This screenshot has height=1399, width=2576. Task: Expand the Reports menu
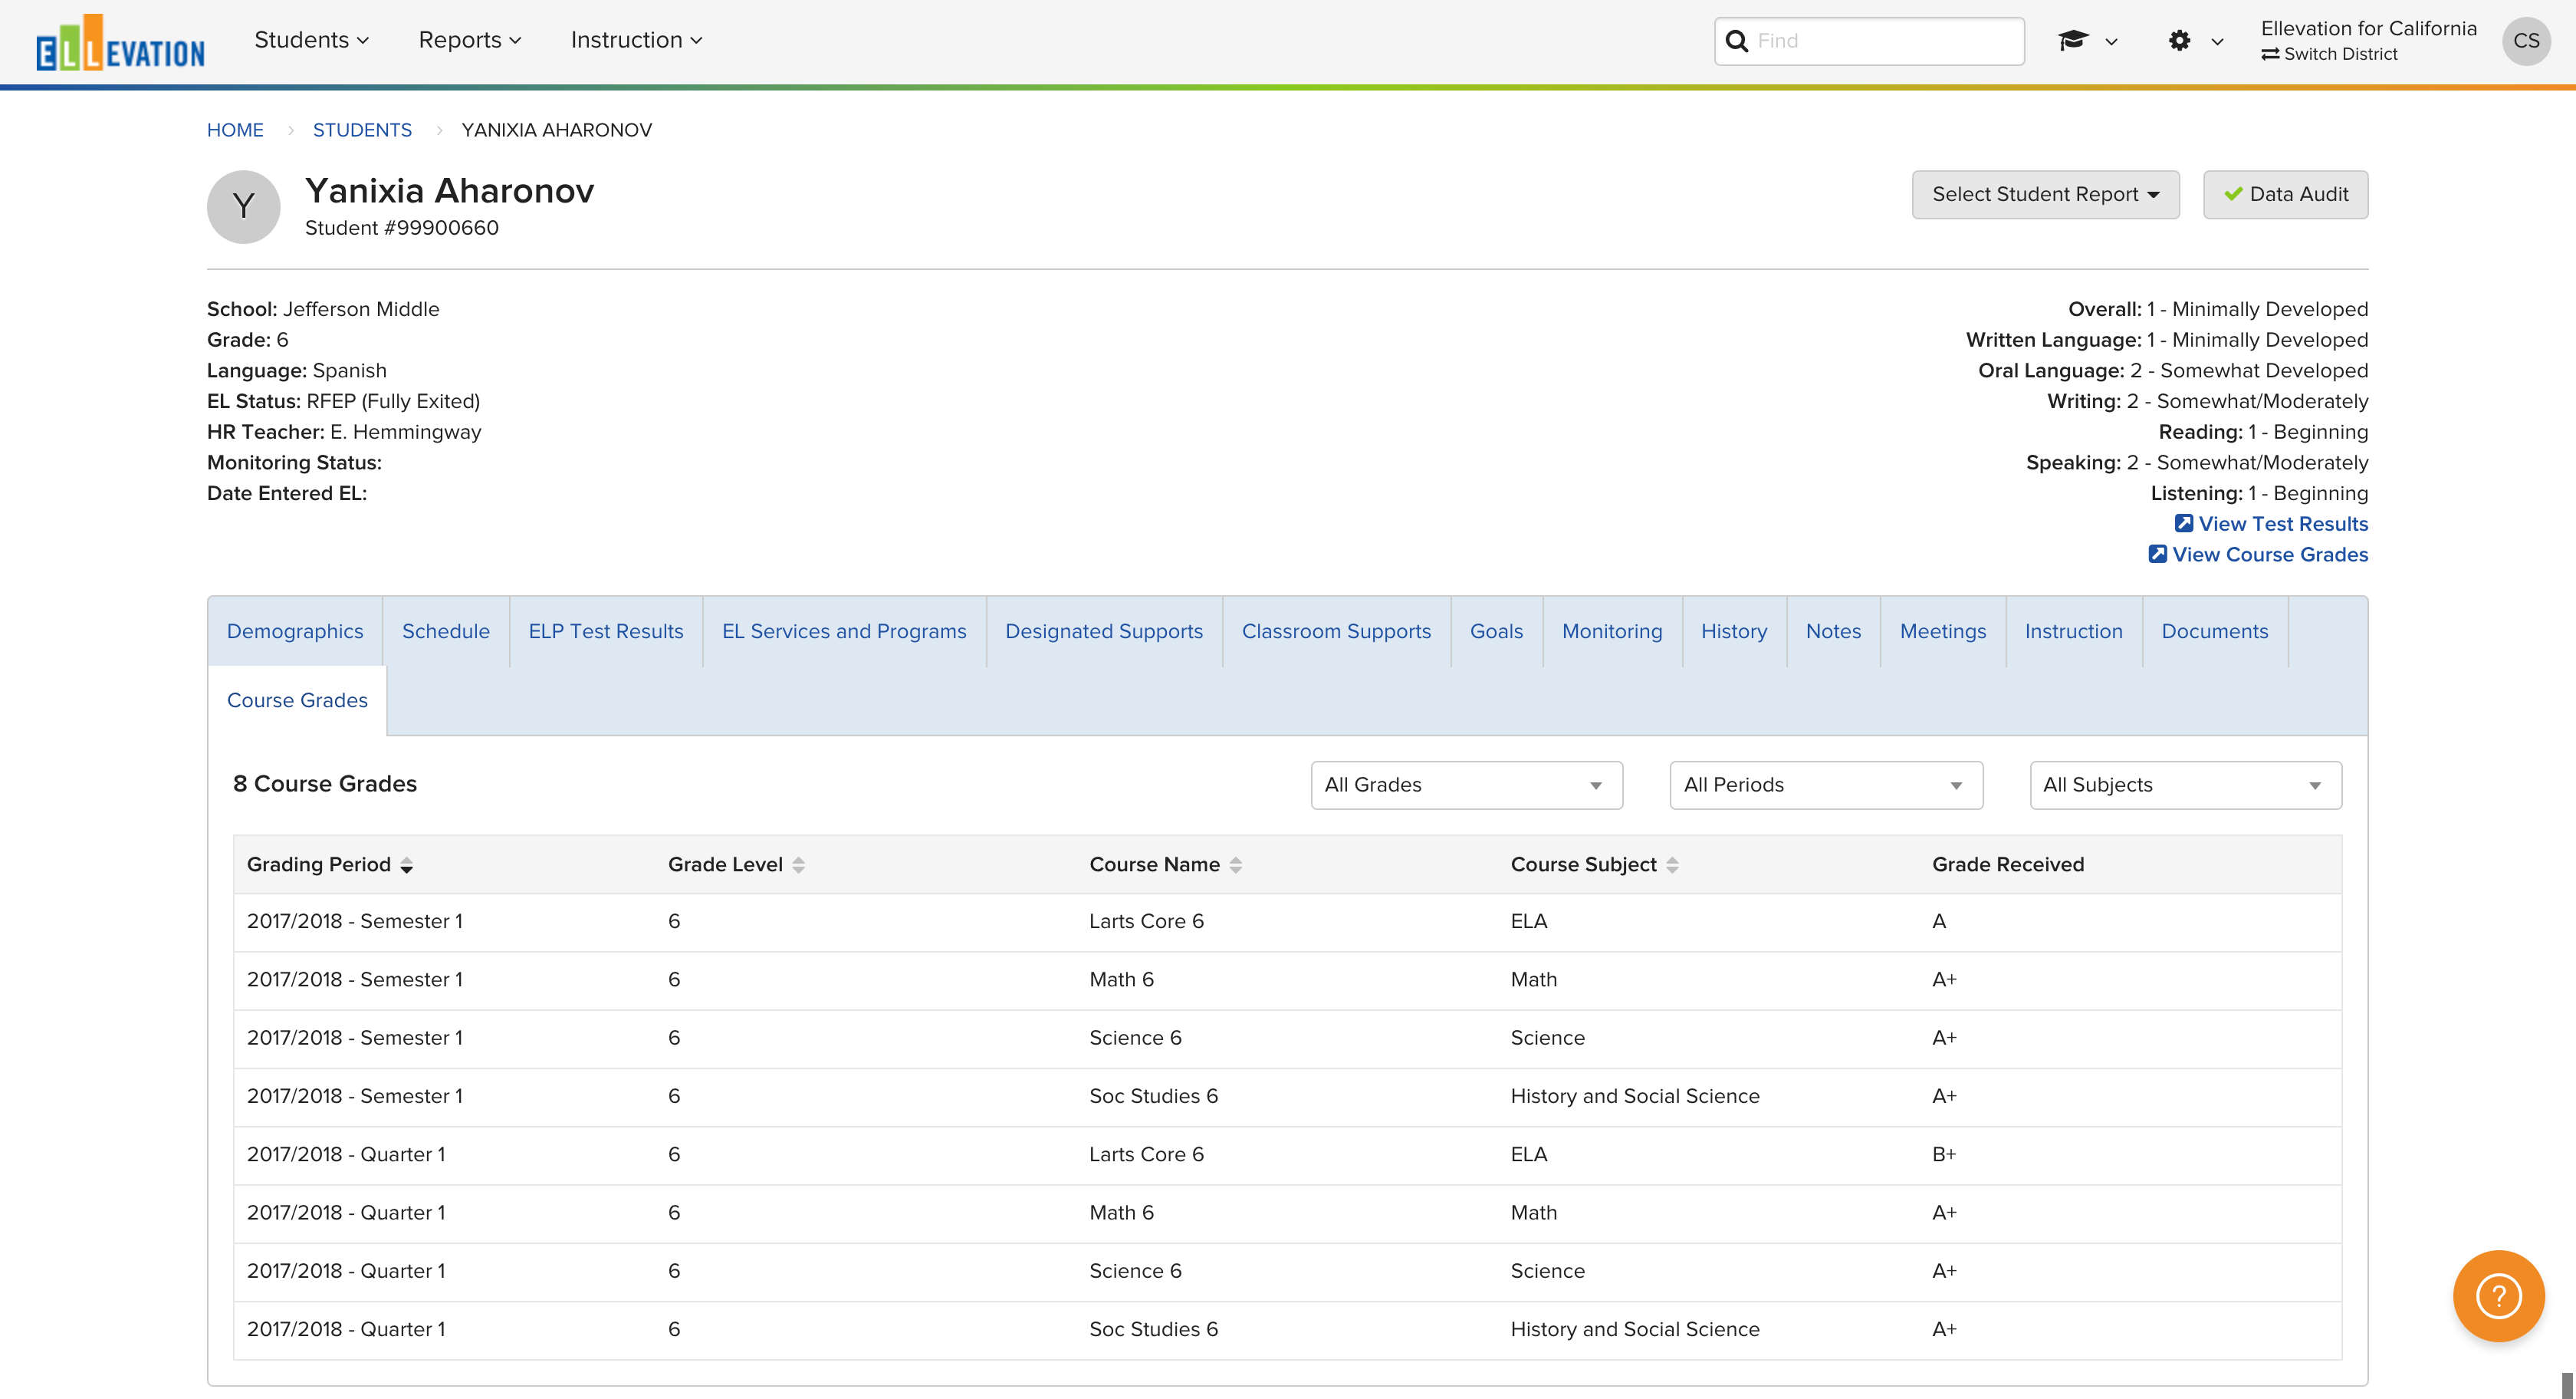coord(470,40)
